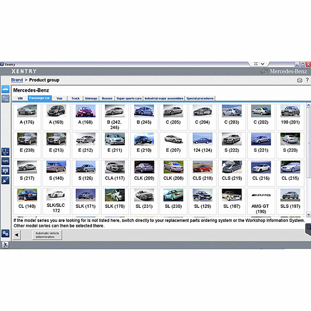The image size is (311, 311).
Task: Open the Super sports cars tab
Action: 129,98
